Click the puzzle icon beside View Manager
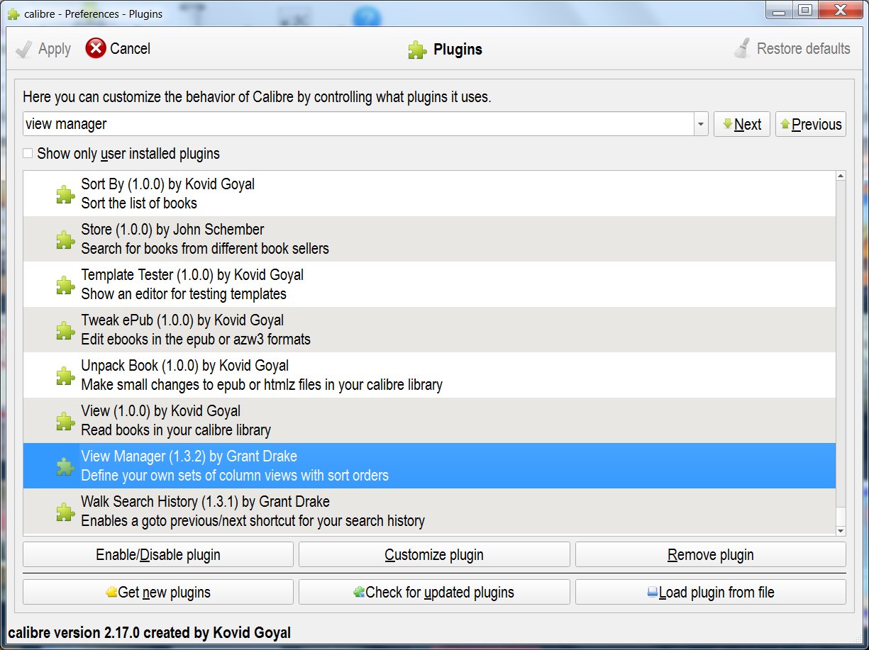Image resolution: width=869 pixels, height=650 pixels. (x=66, y=466)
